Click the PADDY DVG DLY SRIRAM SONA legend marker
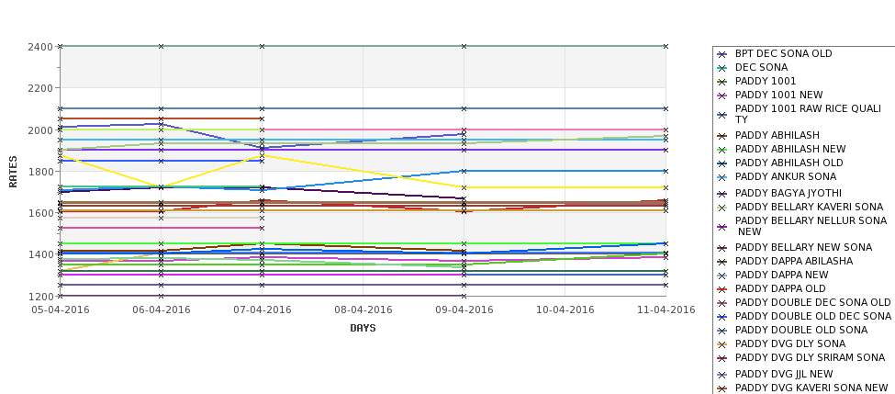The width and height of the screenshot is (895, 394). (x=722, y=358)
